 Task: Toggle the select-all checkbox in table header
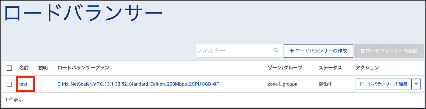point(9,68)
